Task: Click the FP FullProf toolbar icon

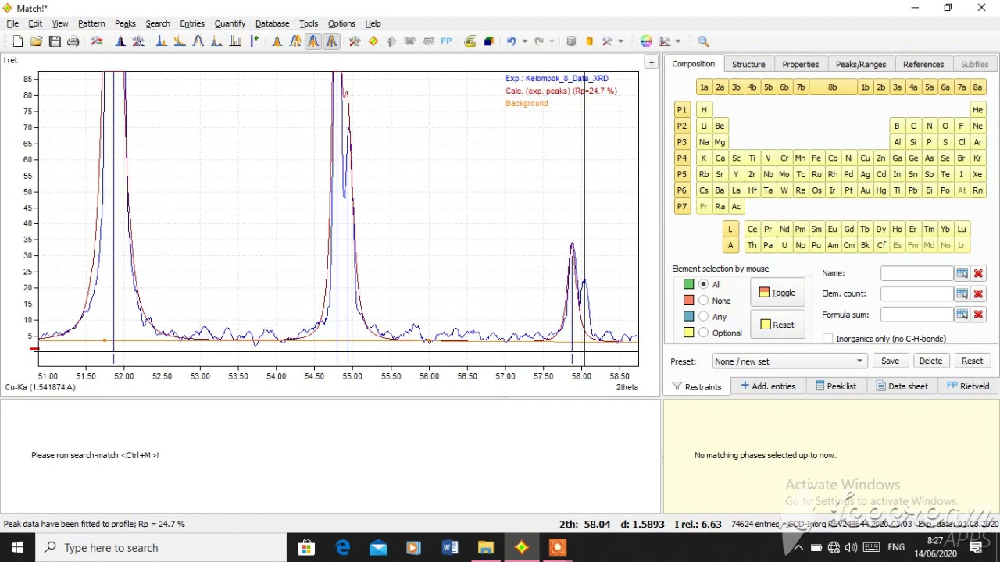Action: coord(447,41)
